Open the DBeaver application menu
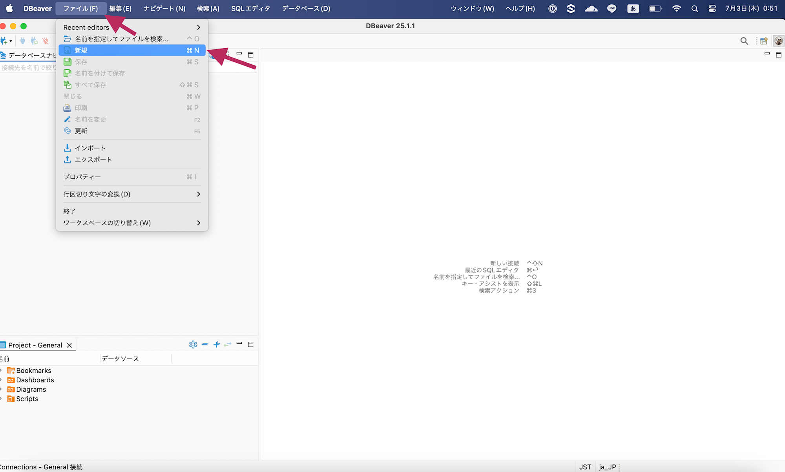 coord(38,8)
